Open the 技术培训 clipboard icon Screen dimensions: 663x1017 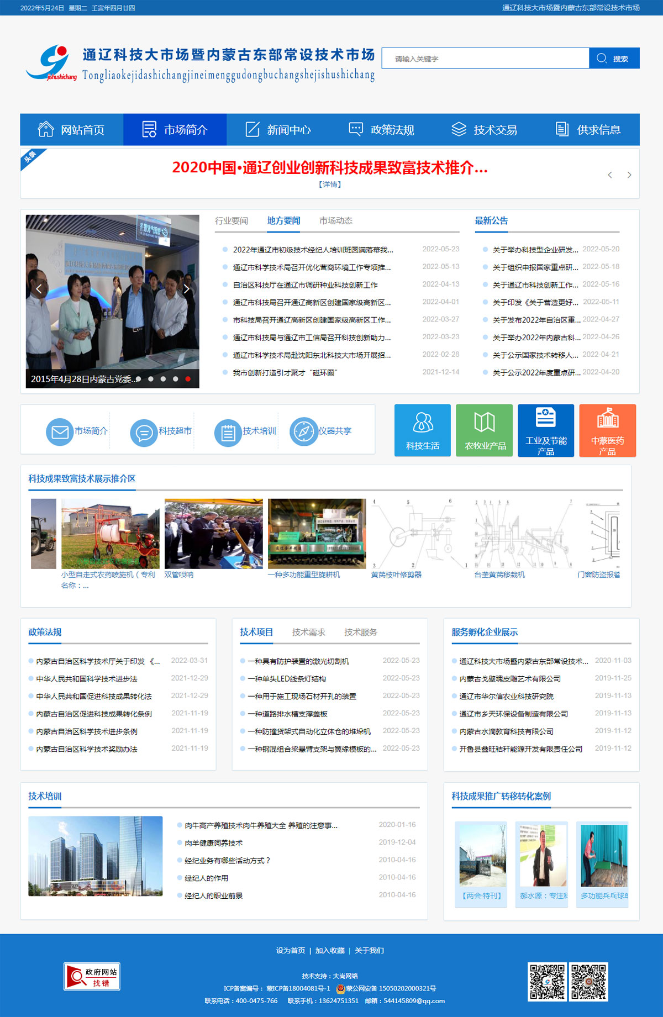point(228,432)
